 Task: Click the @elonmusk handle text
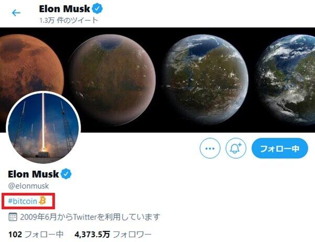click(28, 186)
